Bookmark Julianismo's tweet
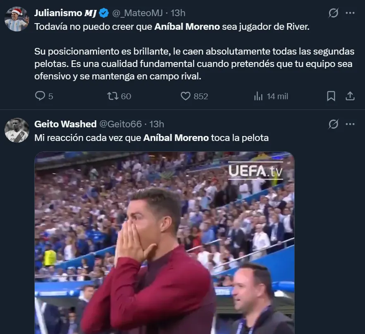365x334 pixels. coord(331,96)
